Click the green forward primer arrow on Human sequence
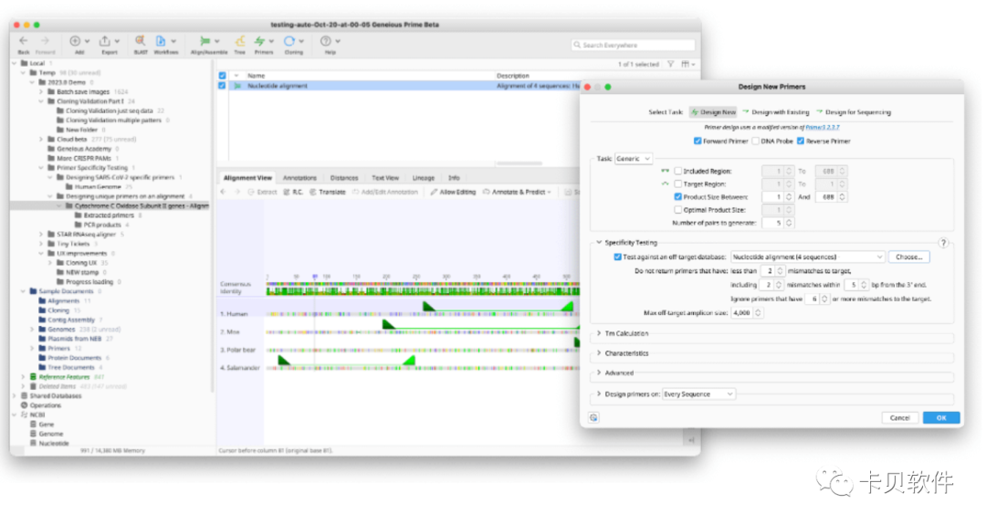Viewport: 986px width, 525px height. click(428, 306)
